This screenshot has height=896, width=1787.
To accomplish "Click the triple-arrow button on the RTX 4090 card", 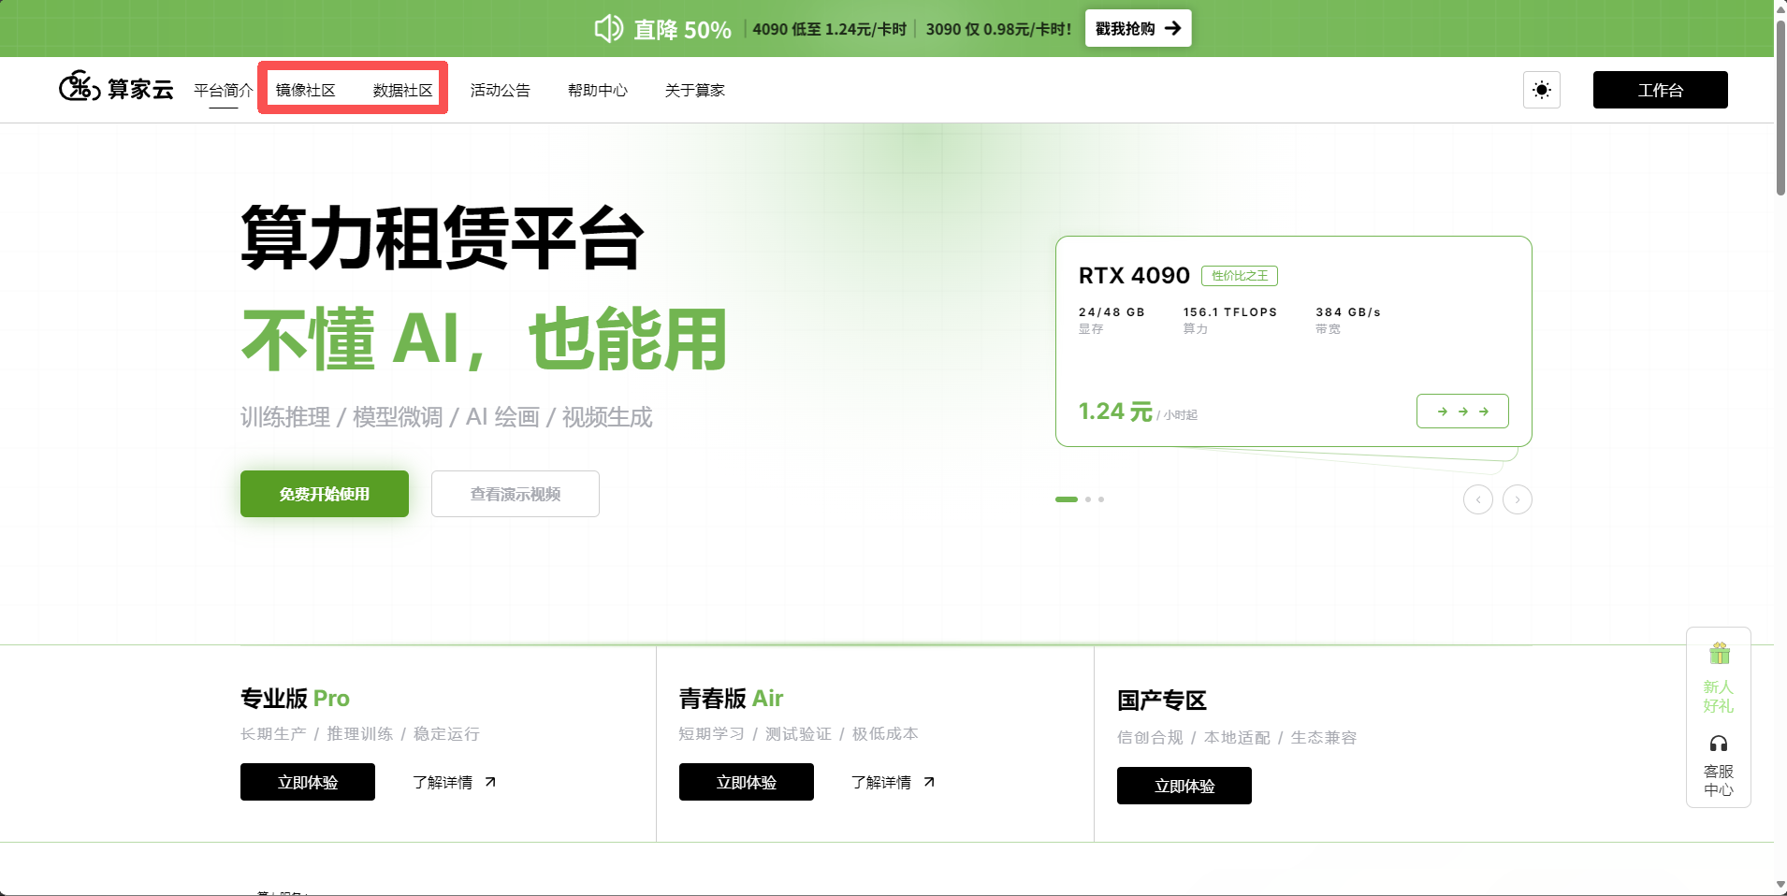I will coord(1462,412).
